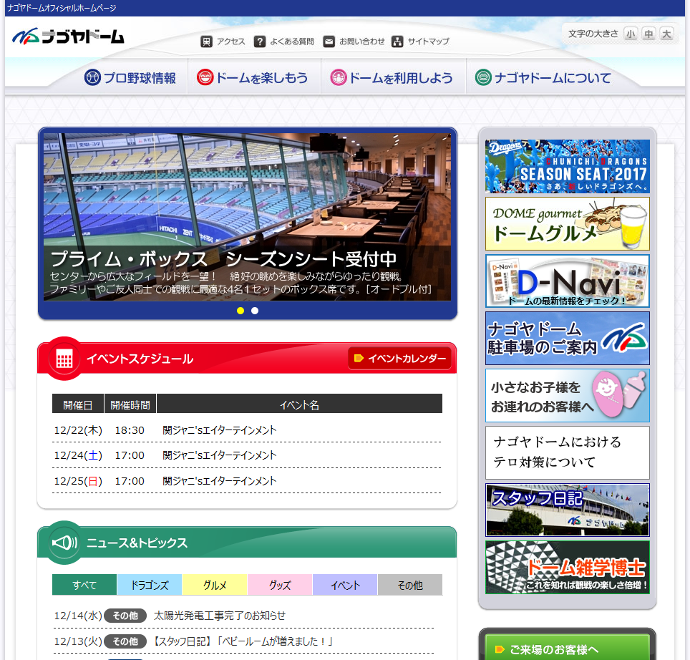Open the スタッフ日記 banner
The width and height of the screenshot is (690, 660).
click(567, 510)
